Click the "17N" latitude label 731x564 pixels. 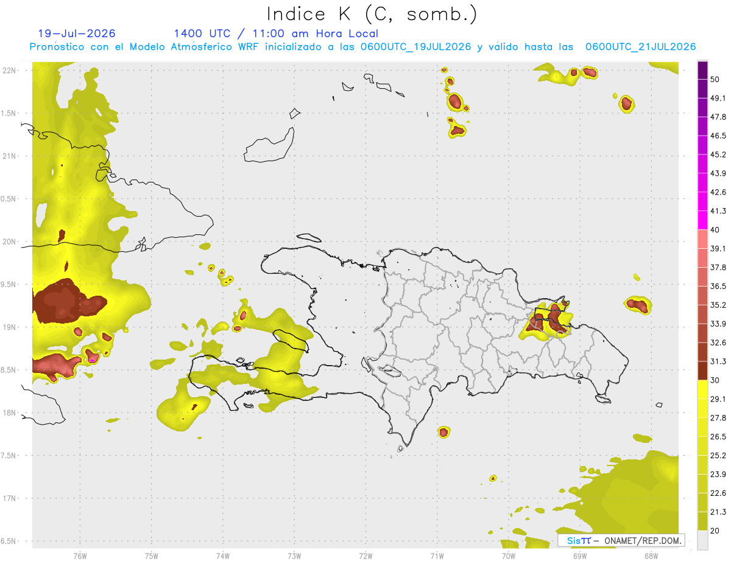coord(9,498)
